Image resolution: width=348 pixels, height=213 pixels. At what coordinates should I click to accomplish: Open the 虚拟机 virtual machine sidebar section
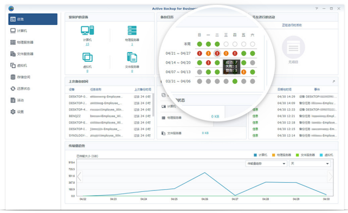coord(33,66)
